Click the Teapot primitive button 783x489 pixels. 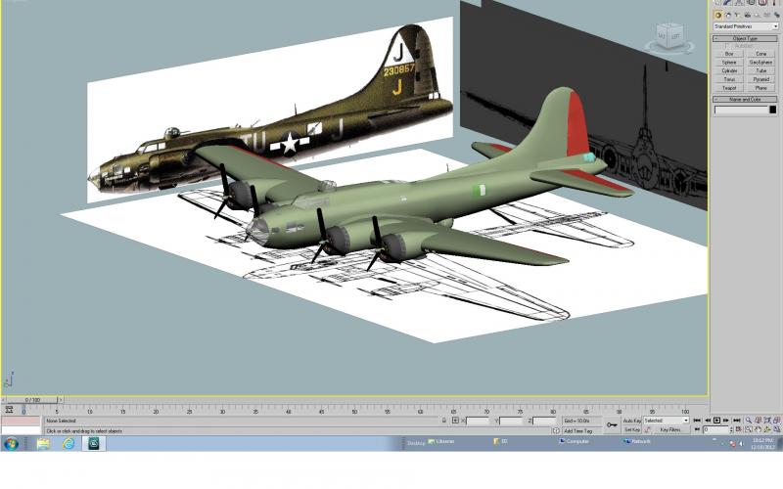point(729,88)
